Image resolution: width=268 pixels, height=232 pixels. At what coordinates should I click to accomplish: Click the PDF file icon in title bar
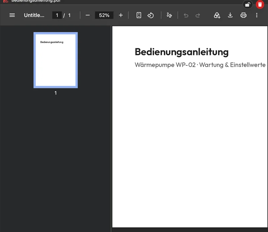click(6, 1)
